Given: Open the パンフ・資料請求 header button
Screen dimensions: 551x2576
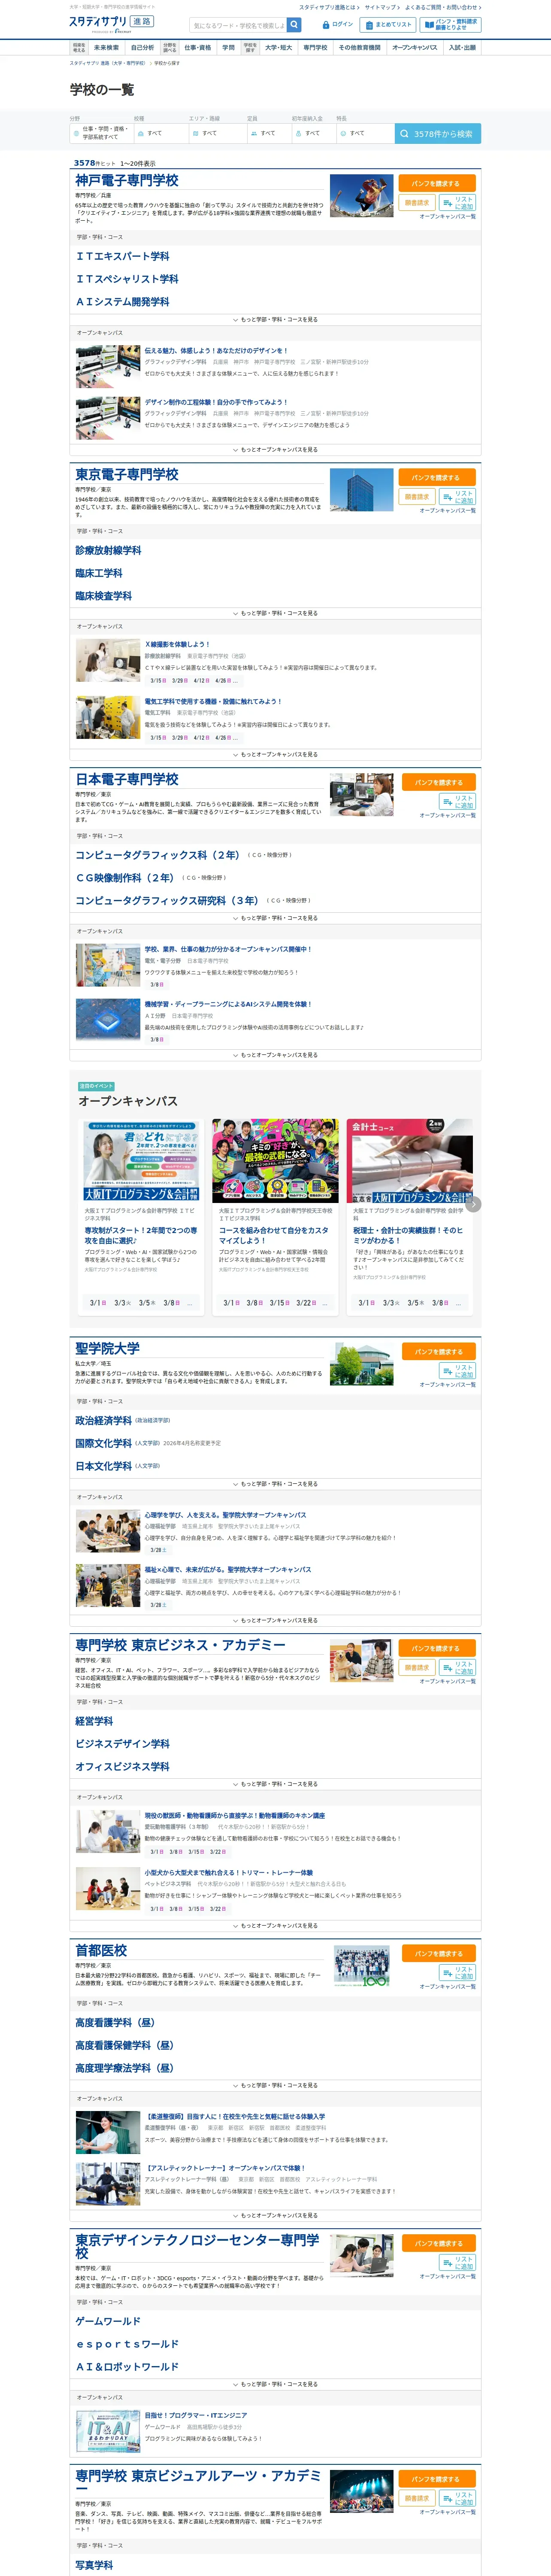Looking at the screenshot, I should (x=450, y=24).
